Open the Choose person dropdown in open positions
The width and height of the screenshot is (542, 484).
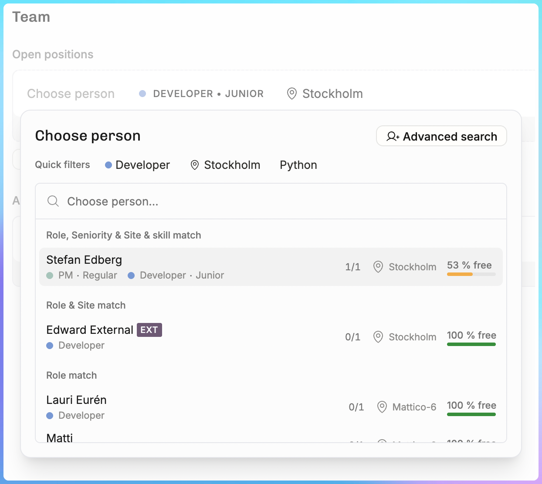click(71, 94)
